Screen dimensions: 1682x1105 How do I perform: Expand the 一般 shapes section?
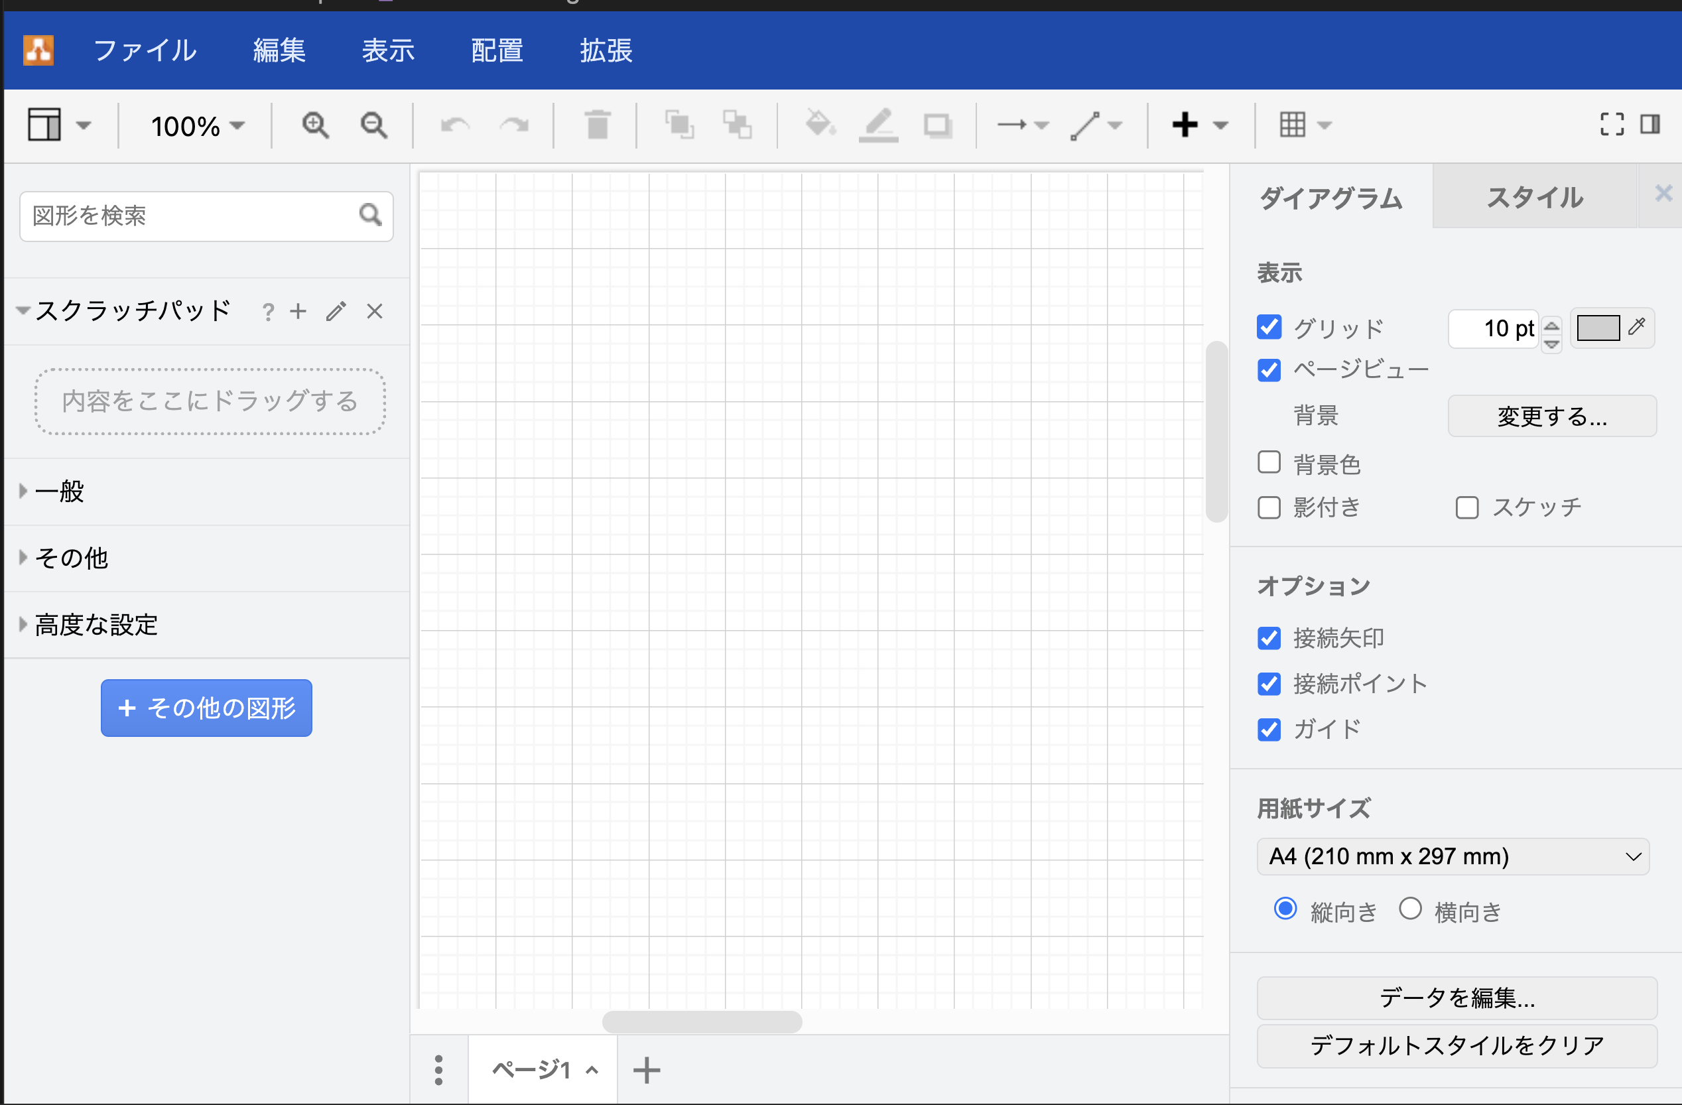[x=60, y=491]
